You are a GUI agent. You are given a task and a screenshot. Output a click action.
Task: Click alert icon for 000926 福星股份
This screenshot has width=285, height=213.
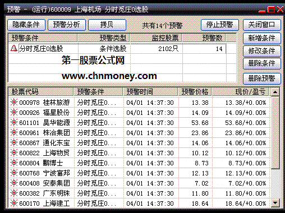pos(14,113)
